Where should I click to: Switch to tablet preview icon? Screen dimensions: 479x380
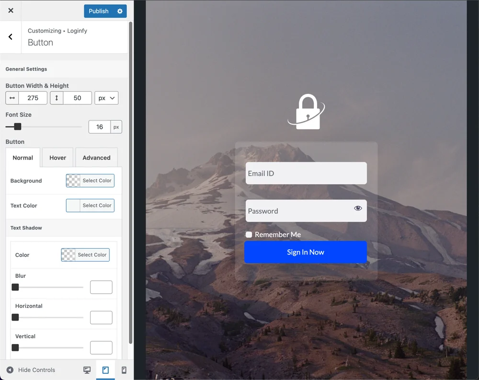tap(105, 370)
